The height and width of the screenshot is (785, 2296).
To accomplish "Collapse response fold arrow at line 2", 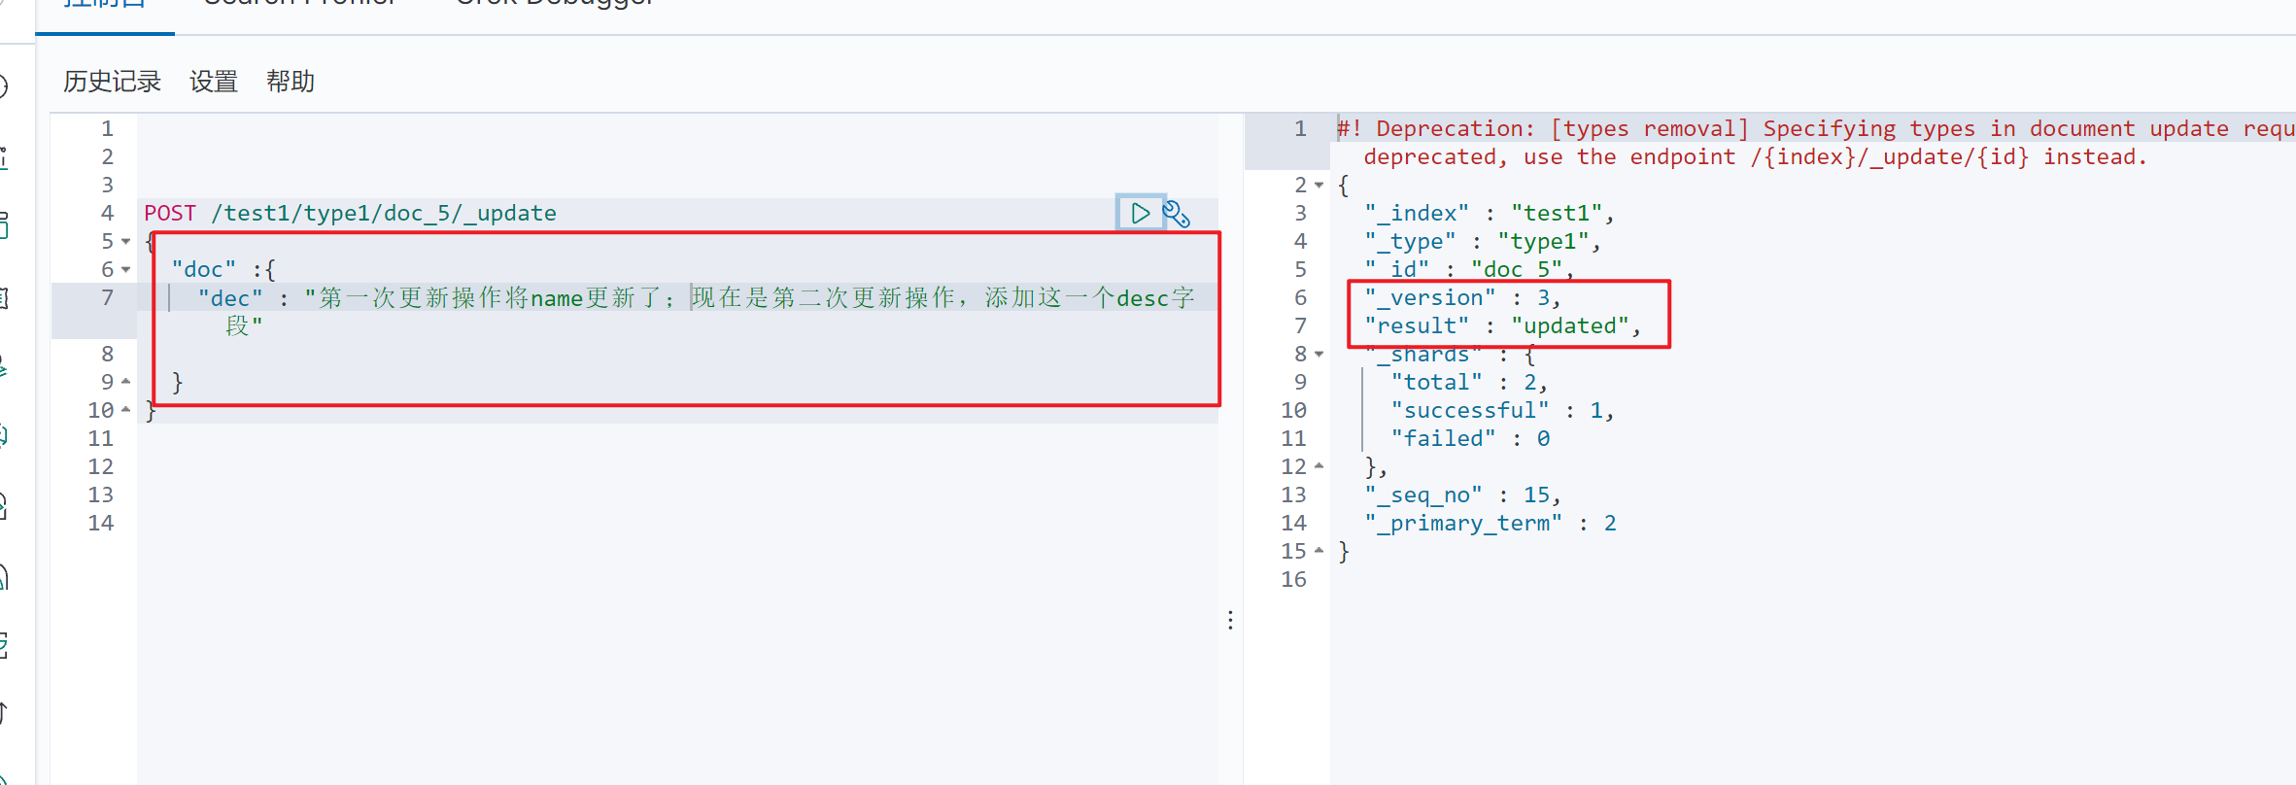I will tap(1319, 185).
